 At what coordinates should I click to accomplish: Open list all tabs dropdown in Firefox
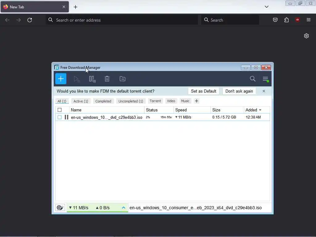(x=266, y=7)
